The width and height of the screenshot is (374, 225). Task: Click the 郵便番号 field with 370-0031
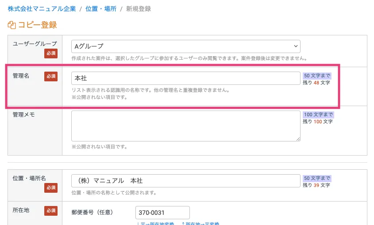pyautogui.click(x=162, y=213)
